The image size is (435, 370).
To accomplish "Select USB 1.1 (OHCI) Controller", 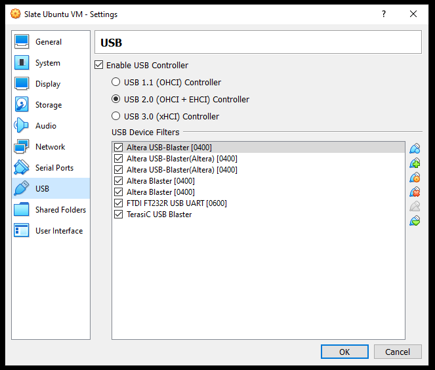I will click(115, 82).
